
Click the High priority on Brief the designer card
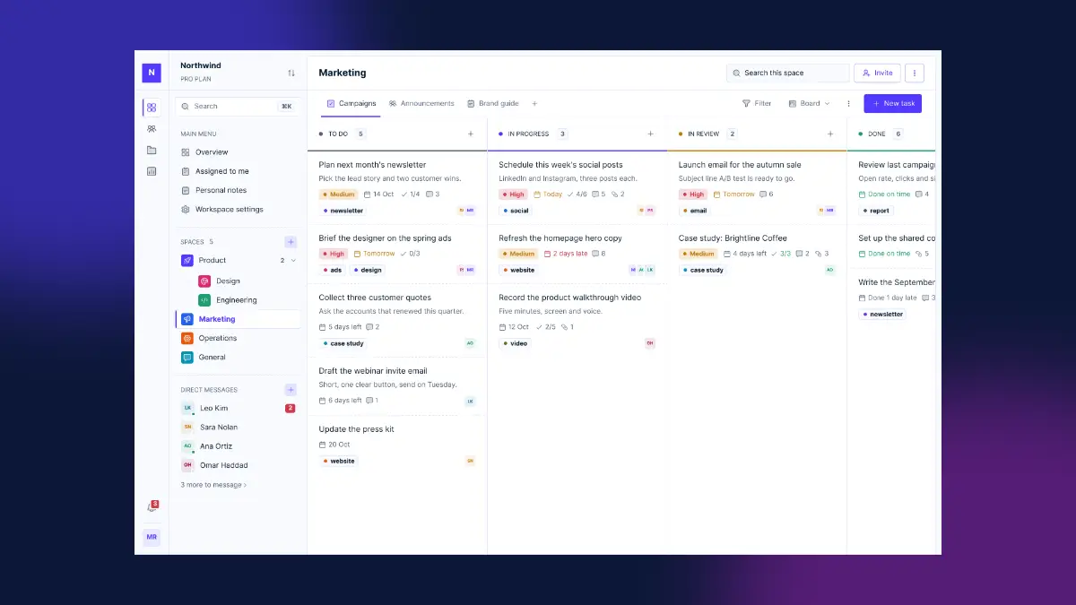coord(334,254)
